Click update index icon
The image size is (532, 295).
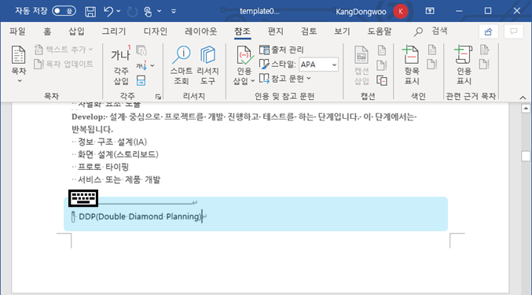point(432,65)
